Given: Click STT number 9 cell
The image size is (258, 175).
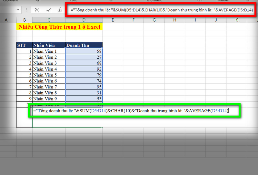Looking at the screenshot, I should pyautogui.click(x=25, y=99).
